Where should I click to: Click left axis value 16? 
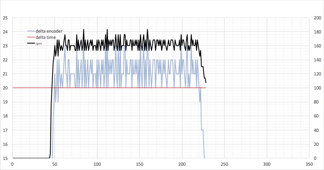(x=5, y=144)
